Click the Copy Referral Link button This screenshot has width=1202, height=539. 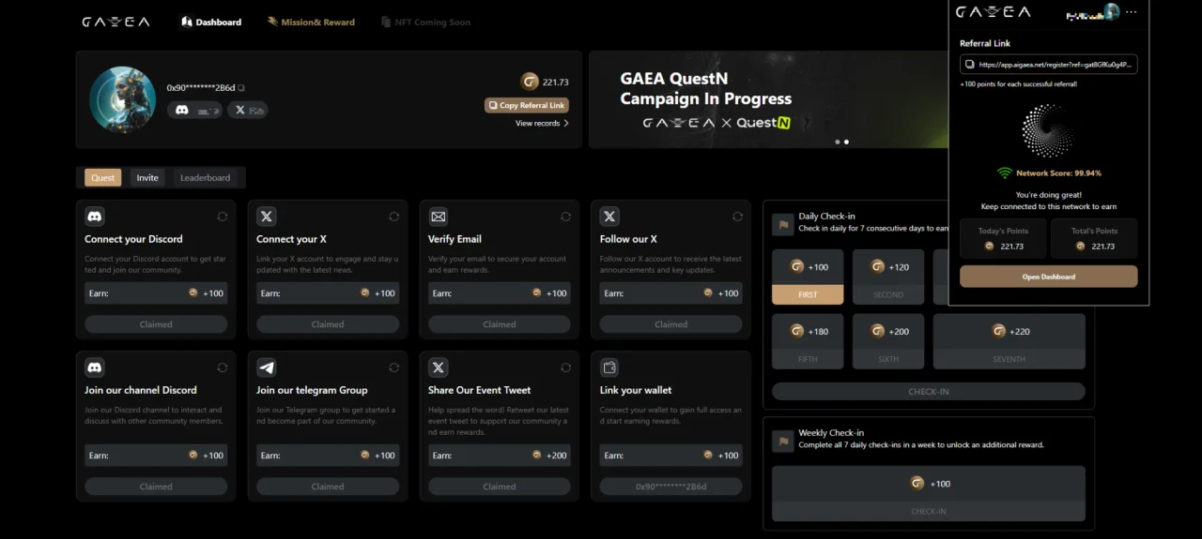coord(527,105)
